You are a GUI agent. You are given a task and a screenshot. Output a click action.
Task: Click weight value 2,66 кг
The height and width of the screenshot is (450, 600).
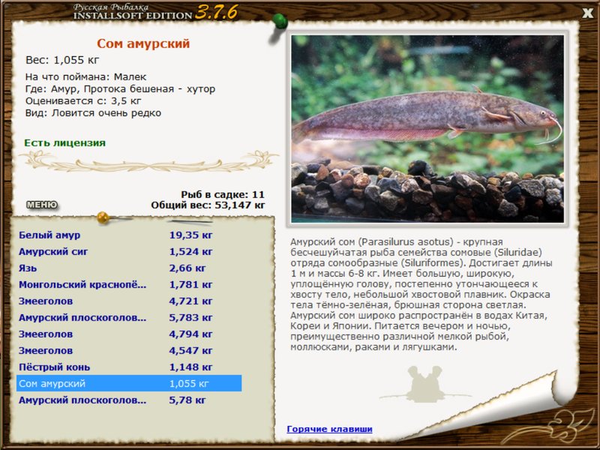(x=187, y=268)
